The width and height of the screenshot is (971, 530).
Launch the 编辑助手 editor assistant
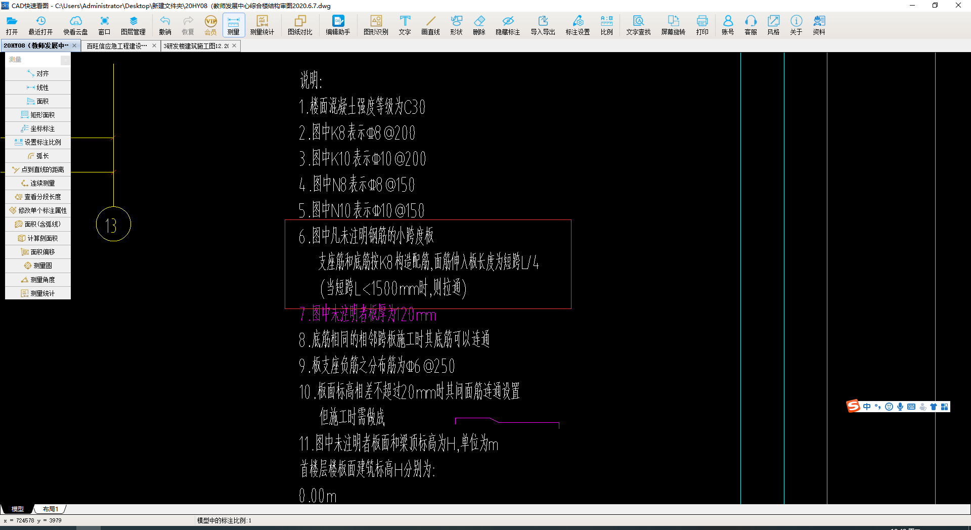coord(338,25)
